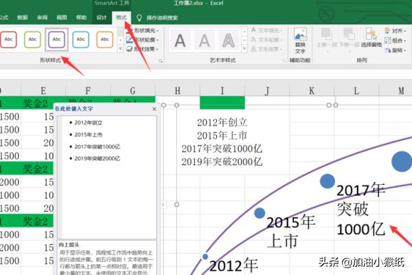Open the Shape Fill (形状填充) dropdown
Screen dimensions: 412x275
[x=144, y=30]
